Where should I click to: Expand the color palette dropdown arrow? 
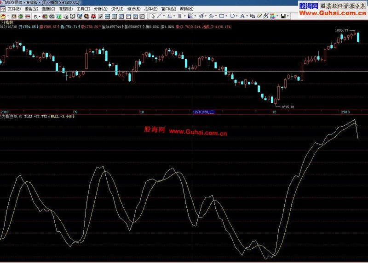(277, 16)
